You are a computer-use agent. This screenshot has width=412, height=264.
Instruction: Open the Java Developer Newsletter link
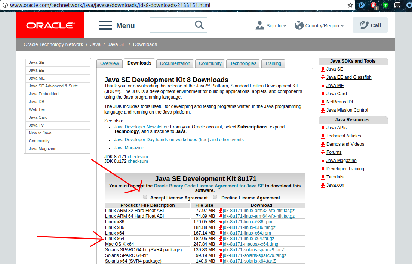[141, 127]
